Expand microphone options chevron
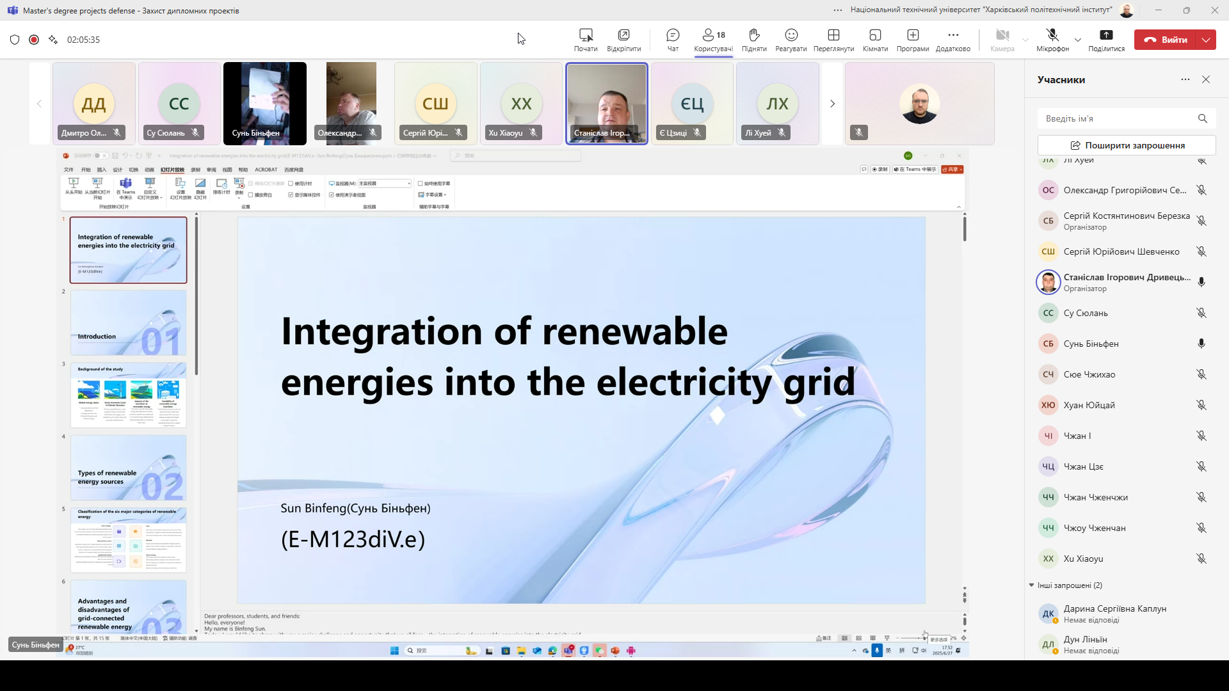The height and width of the screenshot is (691, 1229). click(1078, 40)
